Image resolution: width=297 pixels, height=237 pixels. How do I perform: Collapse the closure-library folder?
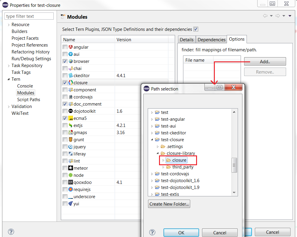click(158, 153)
